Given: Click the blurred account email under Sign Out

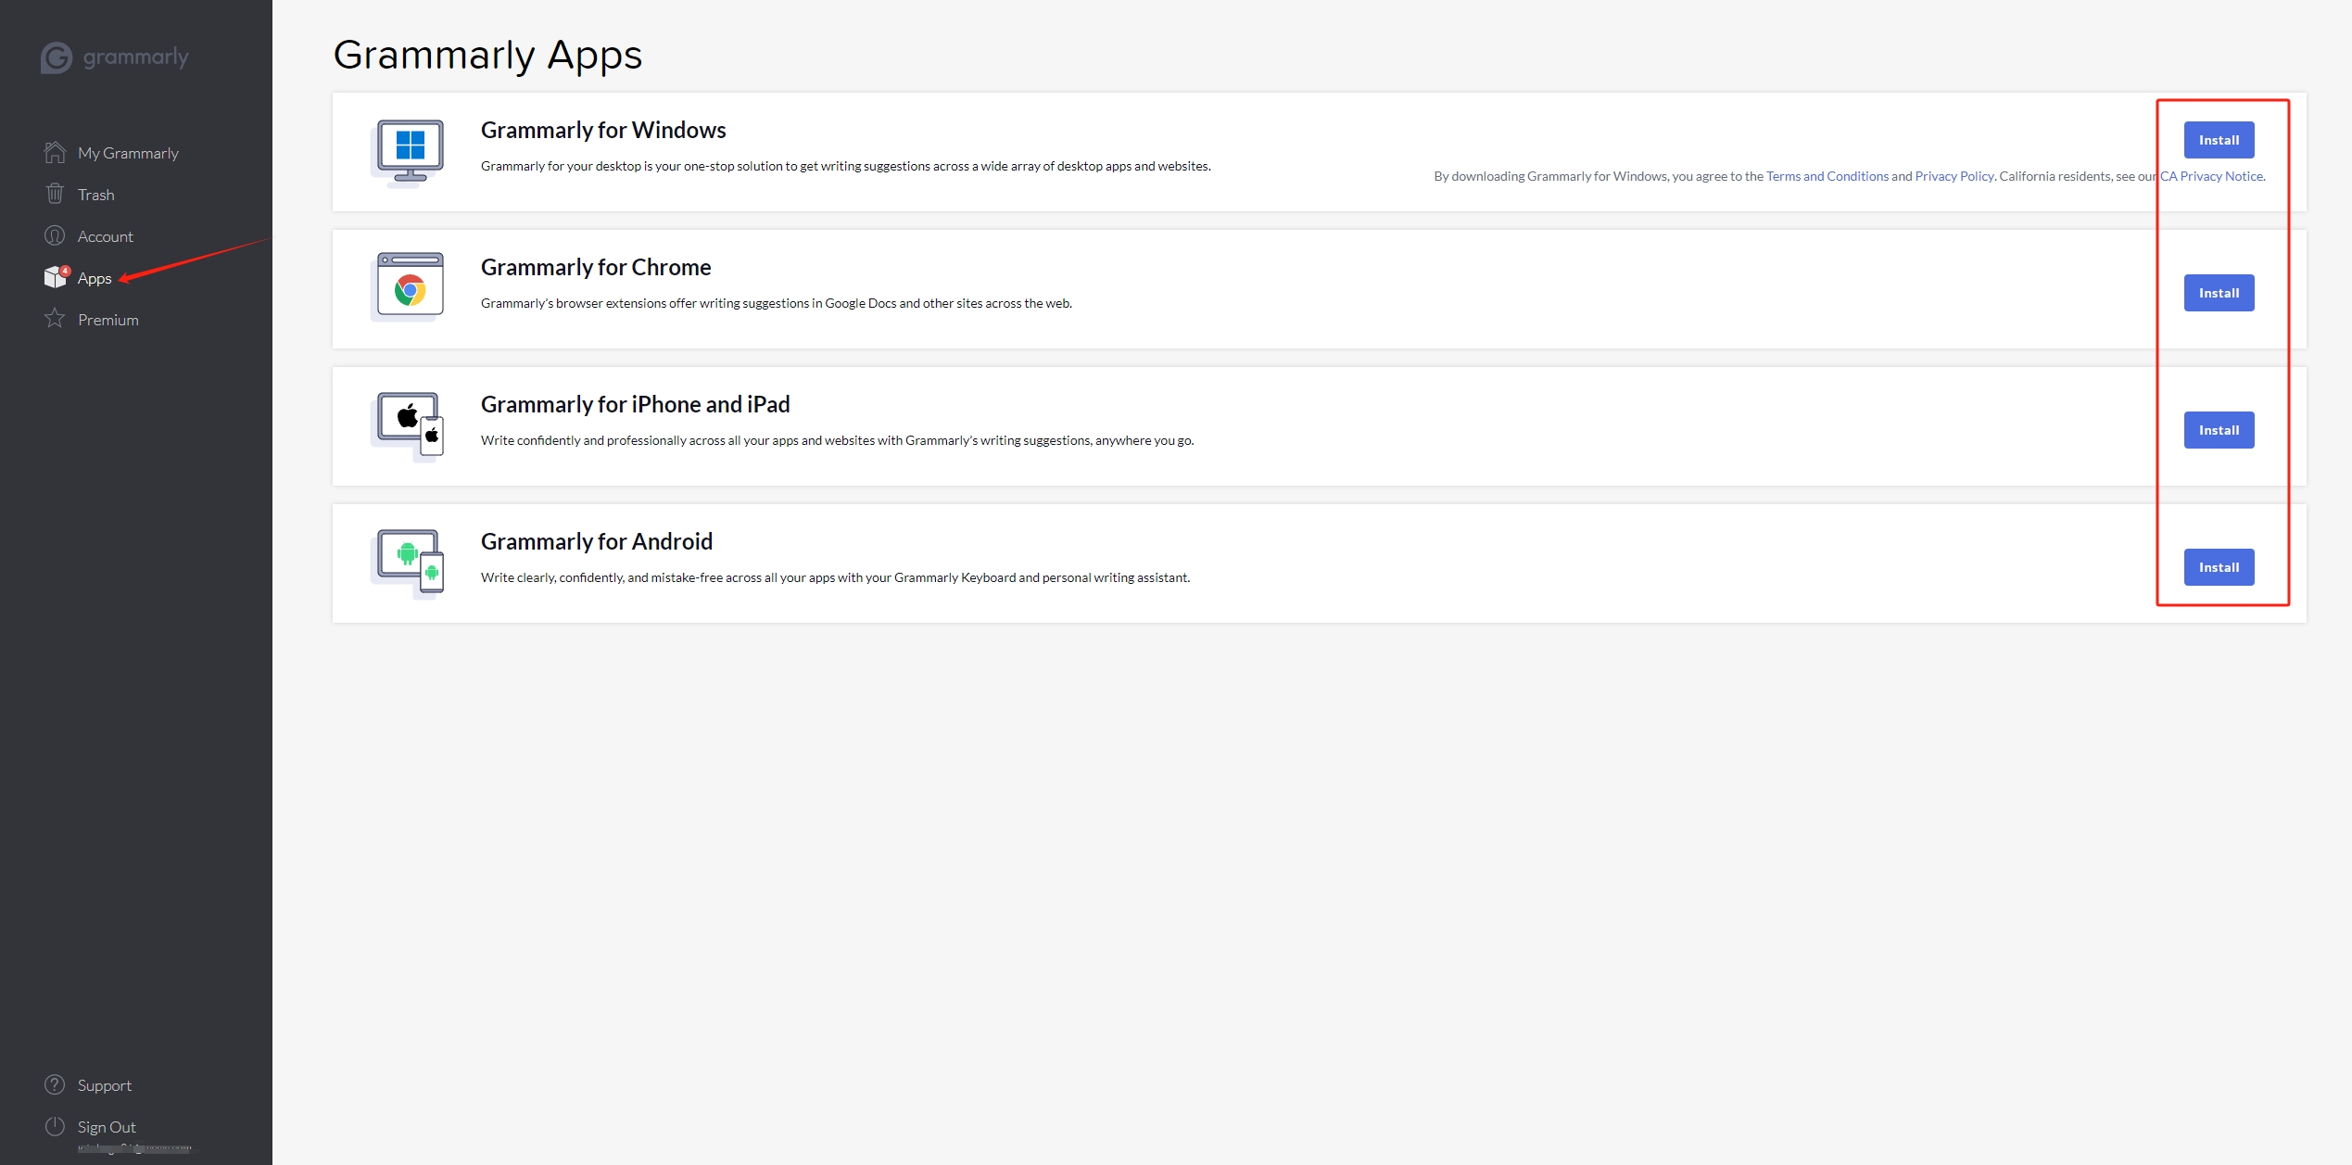Looking at the screenshot, I should coord(135,1147).
